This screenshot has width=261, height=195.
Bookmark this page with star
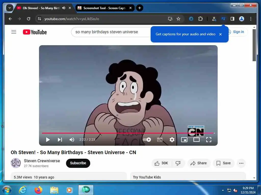(x=178, y=19)
